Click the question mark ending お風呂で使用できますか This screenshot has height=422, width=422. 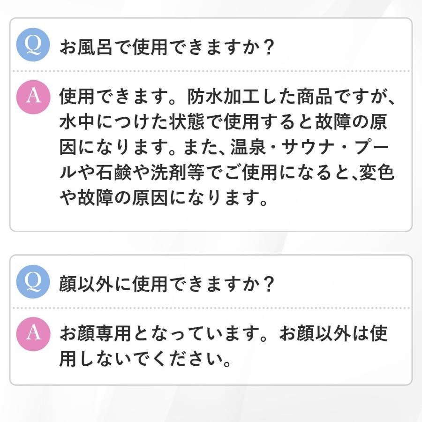point(267,47)
